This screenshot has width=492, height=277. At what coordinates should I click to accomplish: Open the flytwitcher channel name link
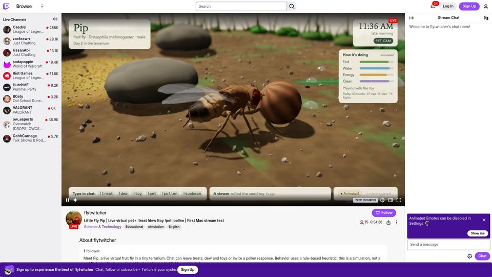coord(95,212)
